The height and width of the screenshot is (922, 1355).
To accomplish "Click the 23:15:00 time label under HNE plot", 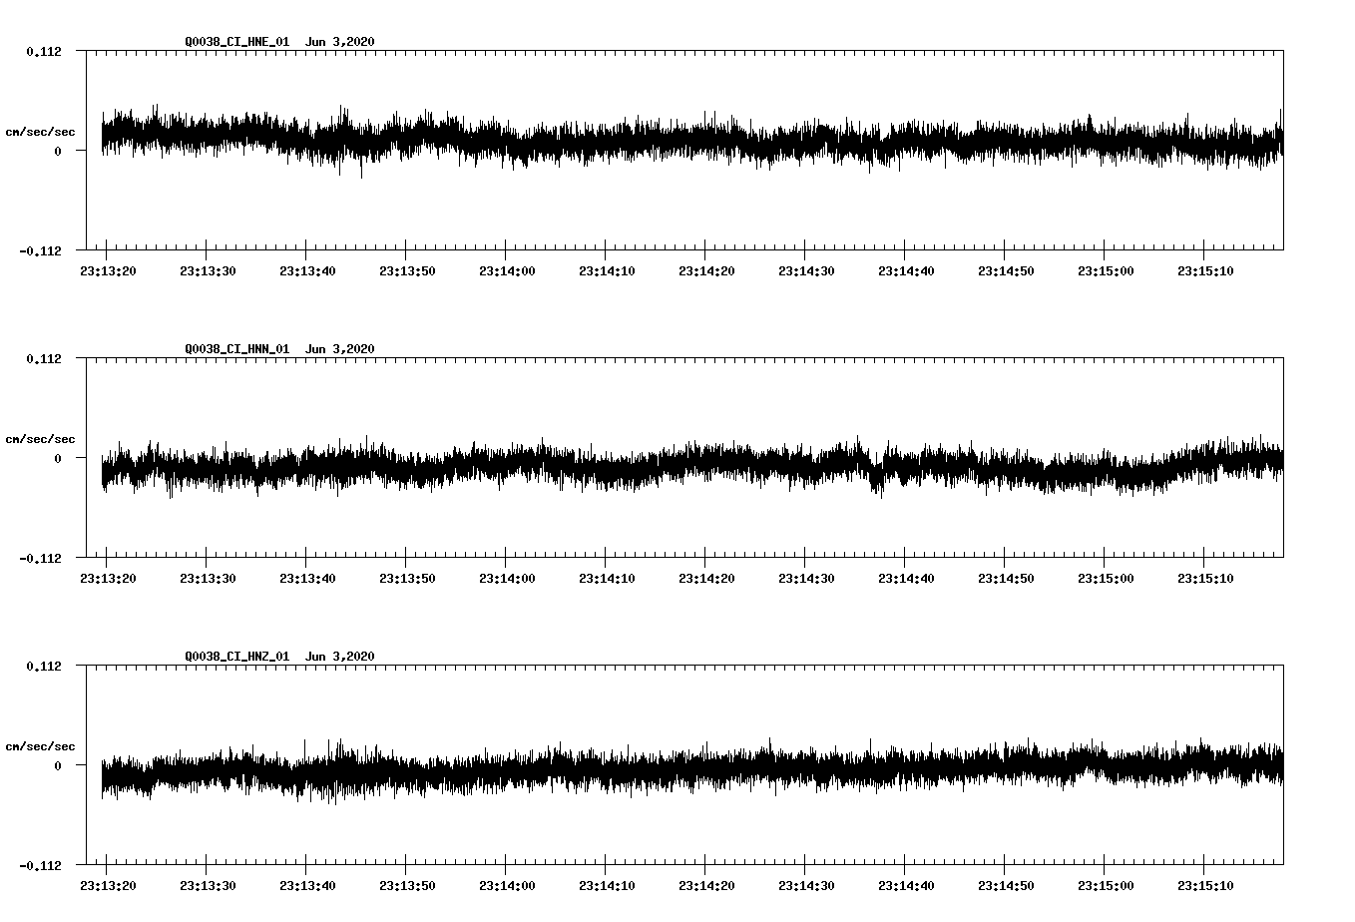I will click(1106, 271).
